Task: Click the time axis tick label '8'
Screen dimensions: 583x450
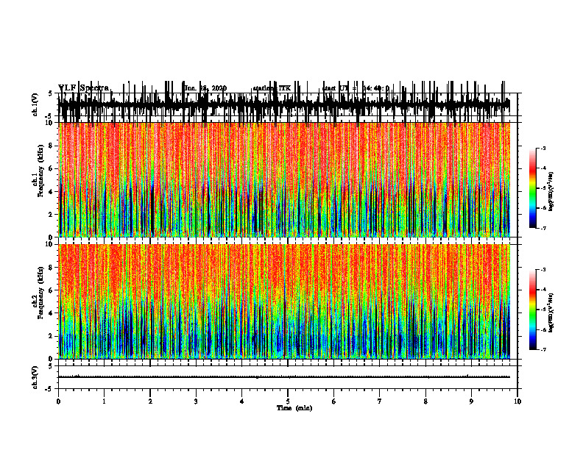Action: 425,401
